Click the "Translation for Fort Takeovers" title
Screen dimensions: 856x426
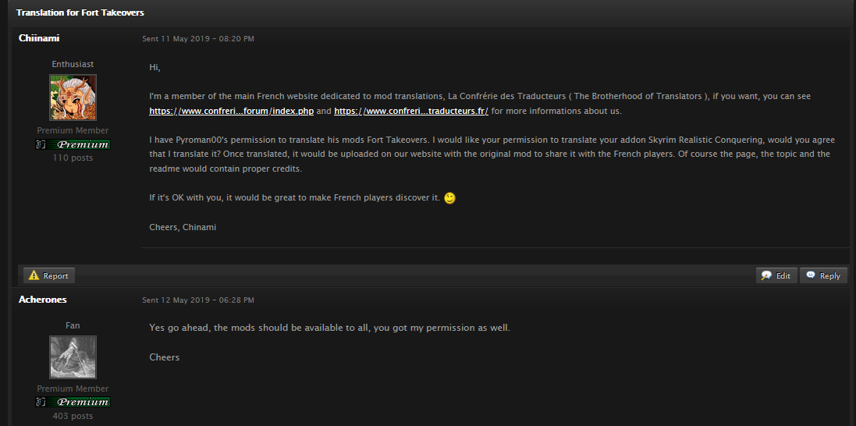tap(80, 13)
